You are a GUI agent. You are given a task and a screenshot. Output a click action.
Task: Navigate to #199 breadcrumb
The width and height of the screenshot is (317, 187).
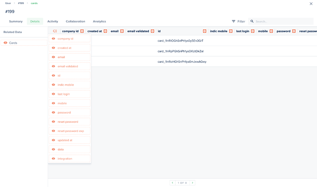[x=21, y=3]
